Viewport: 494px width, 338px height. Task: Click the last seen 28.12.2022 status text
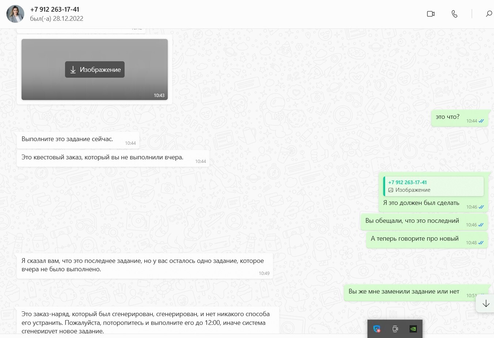(57, 19)
